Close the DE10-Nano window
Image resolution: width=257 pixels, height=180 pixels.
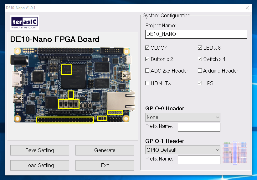(247, 8)
